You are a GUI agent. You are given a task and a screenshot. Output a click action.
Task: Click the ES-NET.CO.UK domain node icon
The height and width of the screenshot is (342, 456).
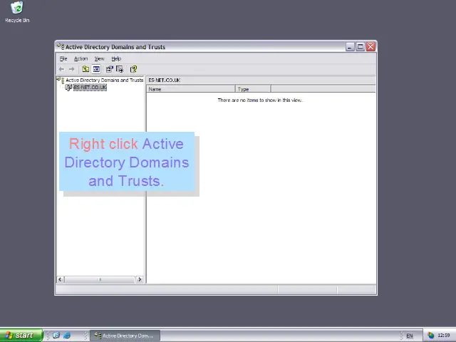[68, 87]
